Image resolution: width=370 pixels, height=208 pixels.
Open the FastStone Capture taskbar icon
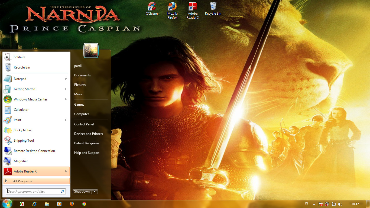point(22,204)
